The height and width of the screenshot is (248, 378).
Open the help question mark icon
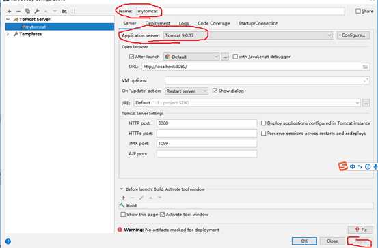[8, 241]
